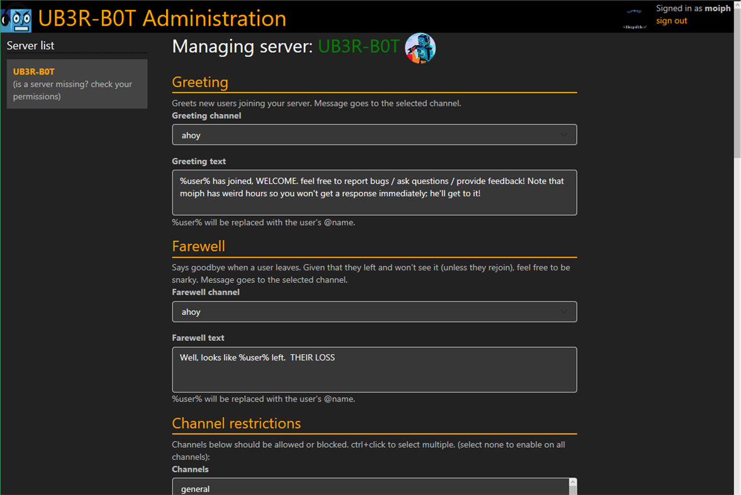Viewport: 741px width, 495px height.
Task: Expand the Greeting channel list via its chevron
Action: 565,135
